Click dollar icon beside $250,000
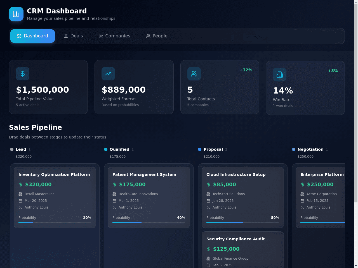The image size is (358, 268). [x=303, y=185]
